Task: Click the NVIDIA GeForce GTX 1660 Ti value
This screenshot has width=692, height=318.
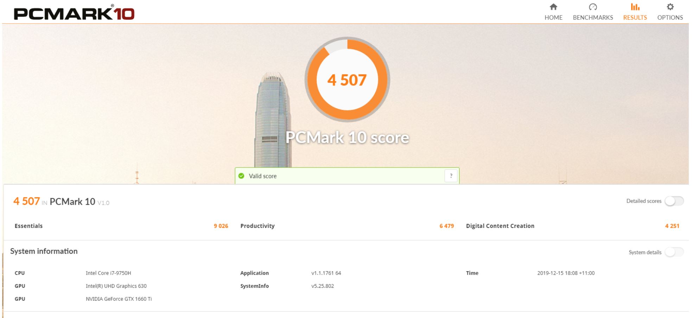Action: click(x=119, y=299)
